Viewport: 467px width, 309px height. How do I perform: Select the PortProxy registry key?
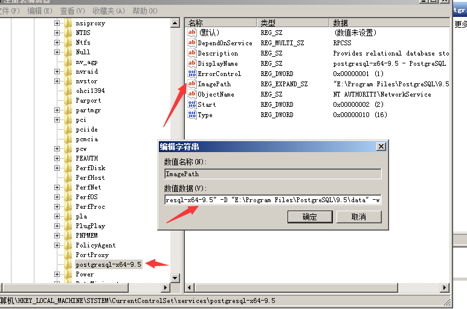point(92,255)
